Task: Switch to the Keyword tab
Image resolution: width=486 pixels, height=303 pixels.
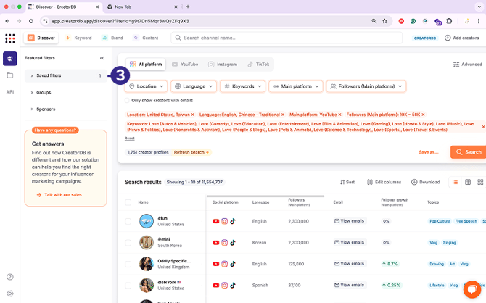Action: [79, 38]
